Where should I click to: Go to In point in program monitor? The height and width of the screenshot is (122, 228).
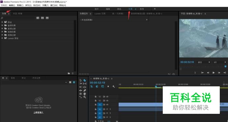coord(202,73)
